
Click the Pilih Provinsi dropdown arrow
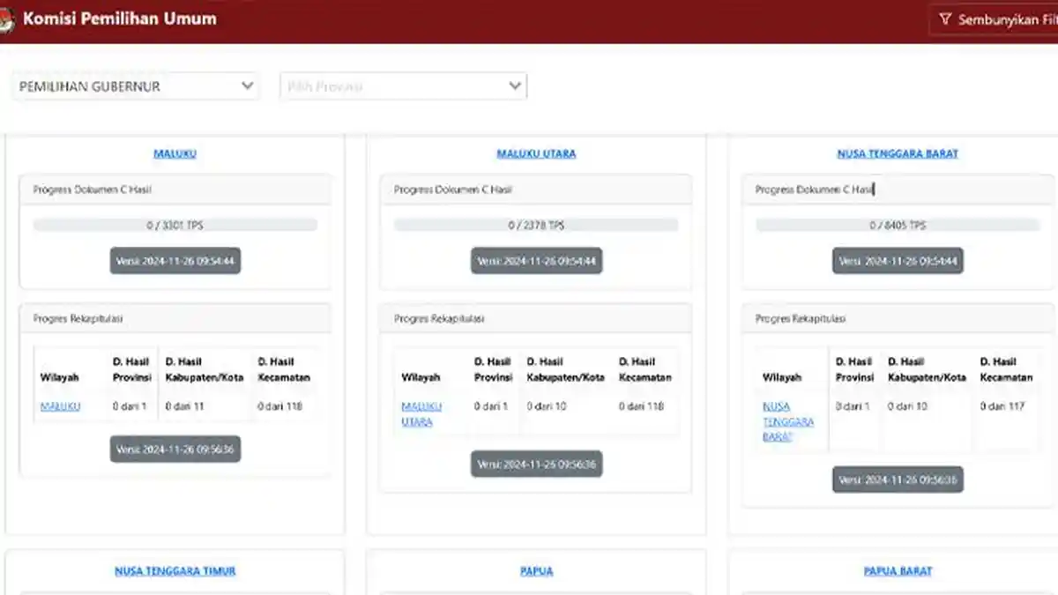coord(515,86)
